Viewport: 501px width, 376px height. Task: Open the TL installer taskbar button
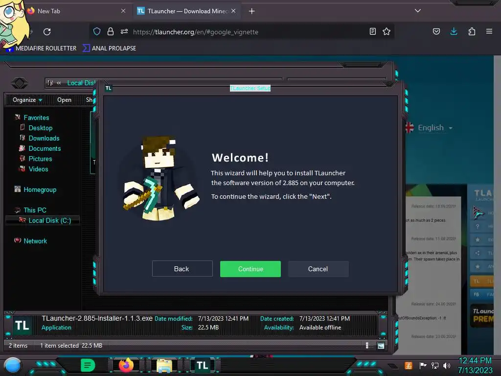click(202, 365)
